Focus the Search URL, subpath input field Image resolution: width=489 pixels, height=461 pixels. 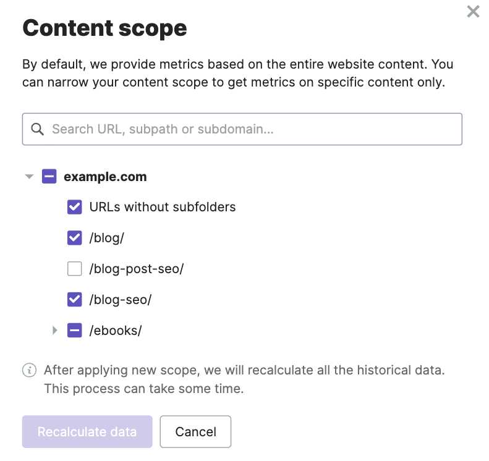point(247,129)
